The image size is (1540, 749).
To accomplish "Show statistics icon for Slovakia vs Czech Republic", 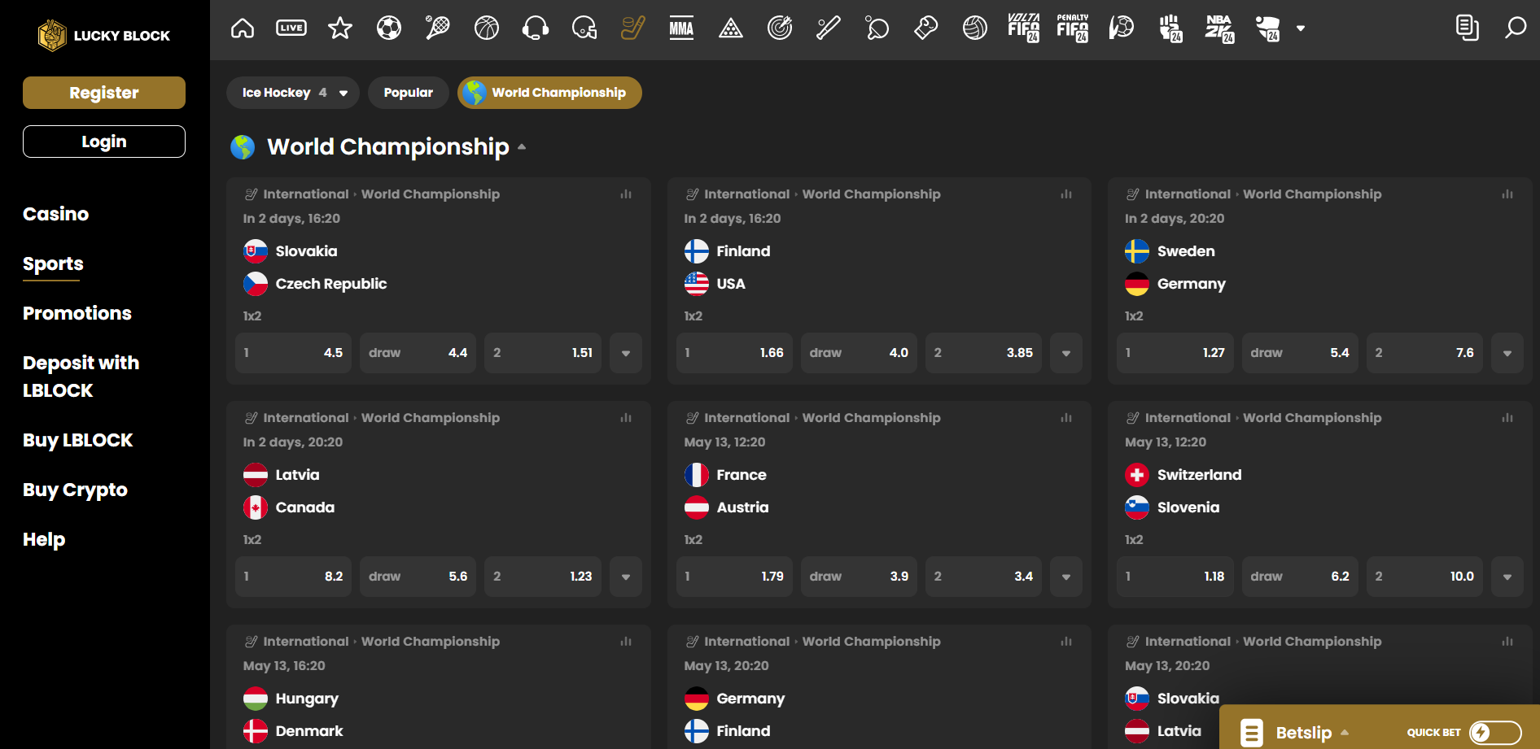I will click(626, 194).
